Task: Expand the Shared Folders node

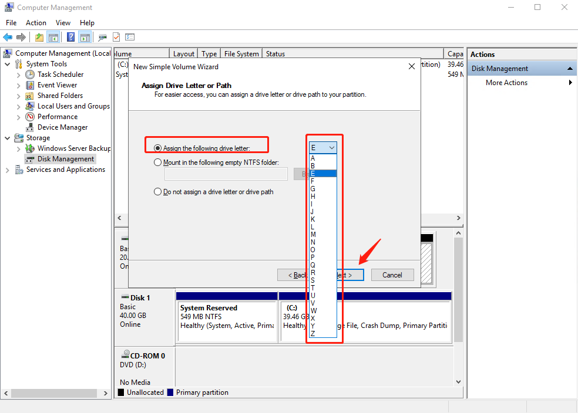Action: pyautogui.click(x=18, y=96)
